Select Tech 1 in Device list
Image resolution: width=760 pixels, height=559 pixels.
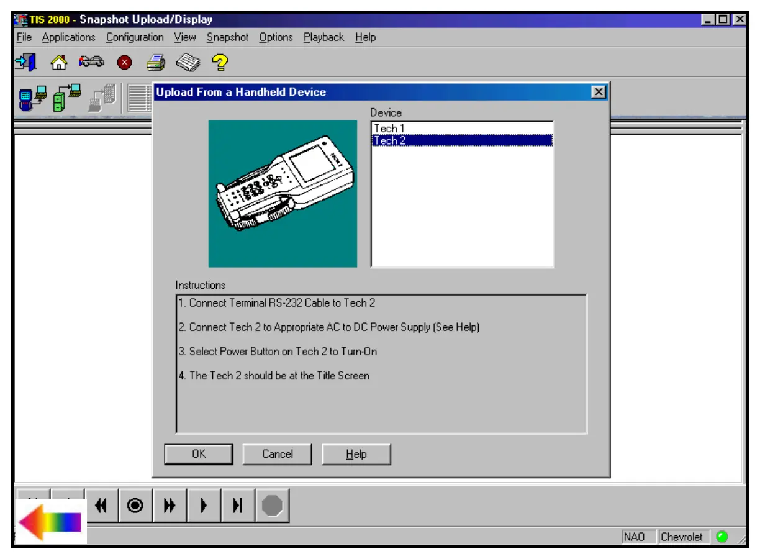pos(462,129)
